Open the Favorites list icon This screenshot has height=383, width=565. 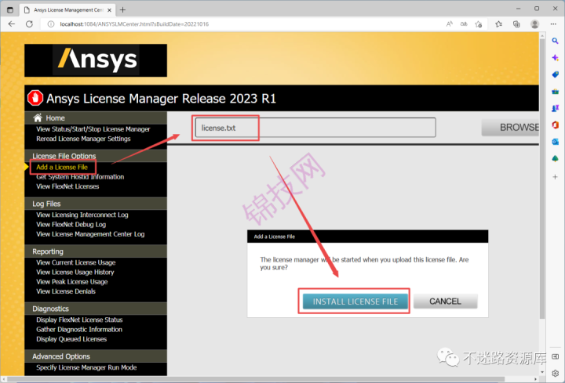[499, 24]
